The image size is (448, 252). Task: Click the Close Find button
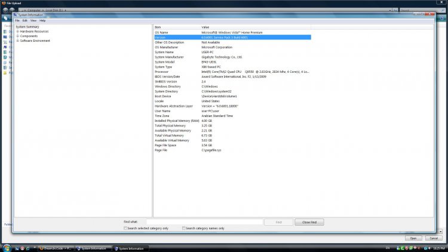309,222
